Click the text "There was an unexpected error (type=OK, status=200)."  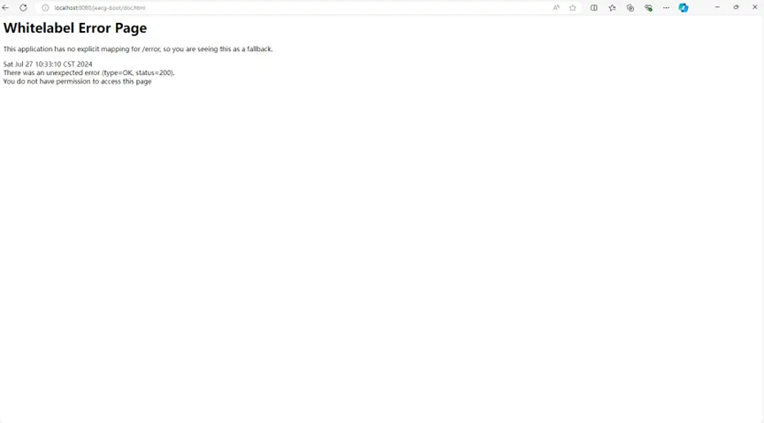tap(88, 73)
